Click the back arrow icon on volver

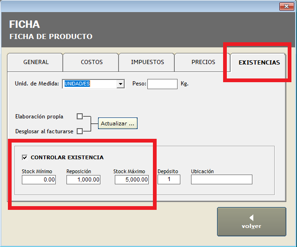point(251,217)
